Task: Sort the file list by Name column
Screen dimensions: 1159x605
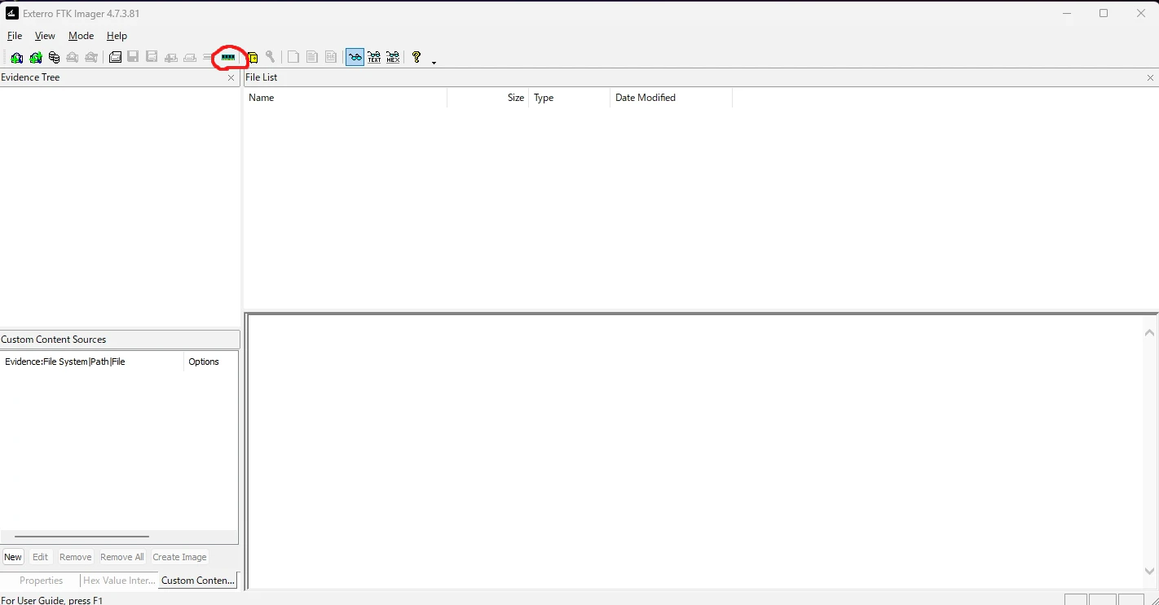Action: (x=346, y=98)
